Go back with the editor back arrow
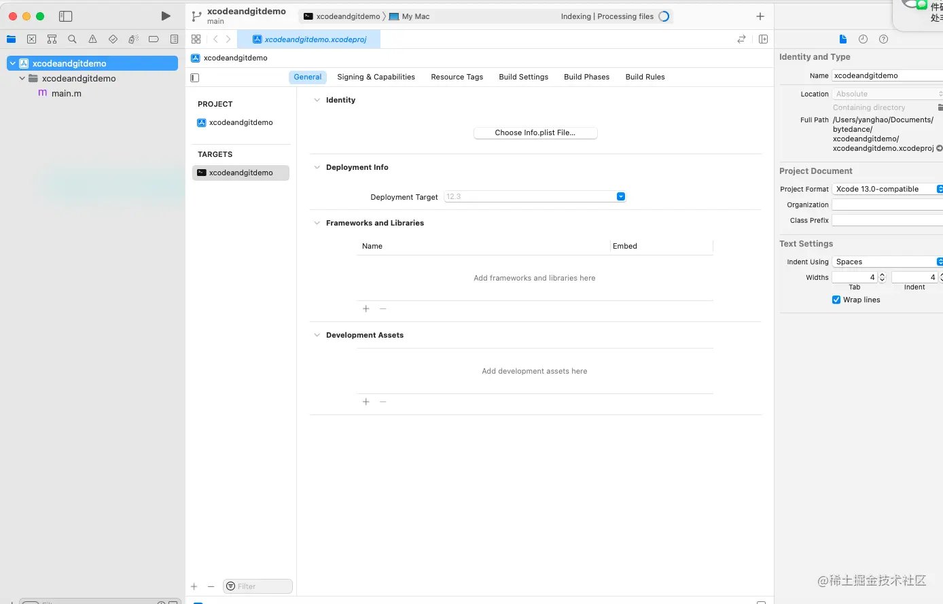Image resolution: width=943 pixels, height=604 pixels. [x=215, y=39]
